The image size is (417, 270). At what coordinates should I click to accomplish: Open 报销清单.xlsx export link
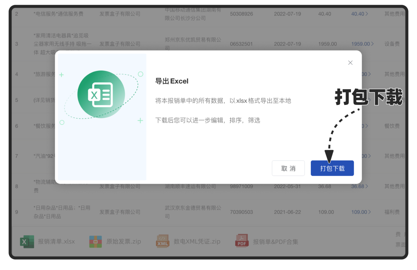56,241
